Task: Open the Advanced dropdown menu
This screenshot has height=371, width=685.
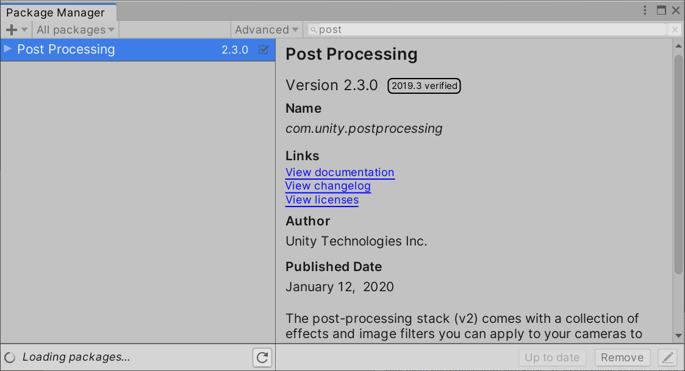Action: (267, 30)
